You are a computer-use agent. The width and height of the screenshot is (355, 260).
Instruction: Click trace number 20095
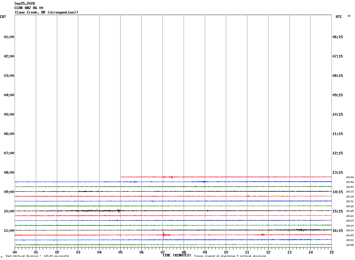350,245
